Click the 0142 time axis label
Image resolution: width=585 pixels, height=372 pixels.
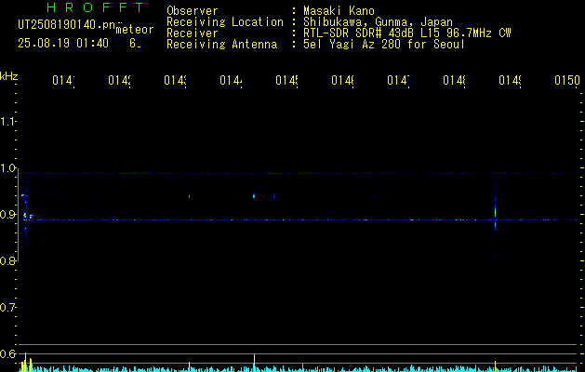click(119, 80)
